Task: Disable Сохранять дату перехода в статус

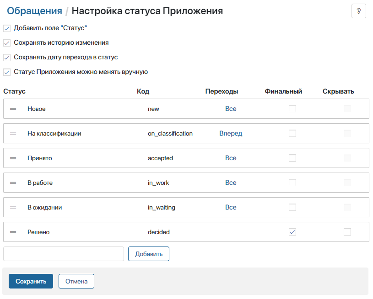Action: pyautogui.click(x=7, y=58)
